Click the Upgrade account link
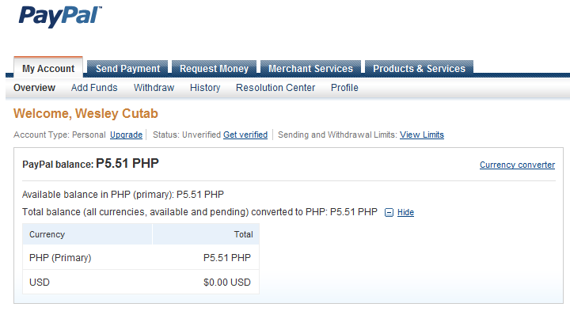This screenshot has height=311, width=570. pyautogui.click(x=126, y=135)
